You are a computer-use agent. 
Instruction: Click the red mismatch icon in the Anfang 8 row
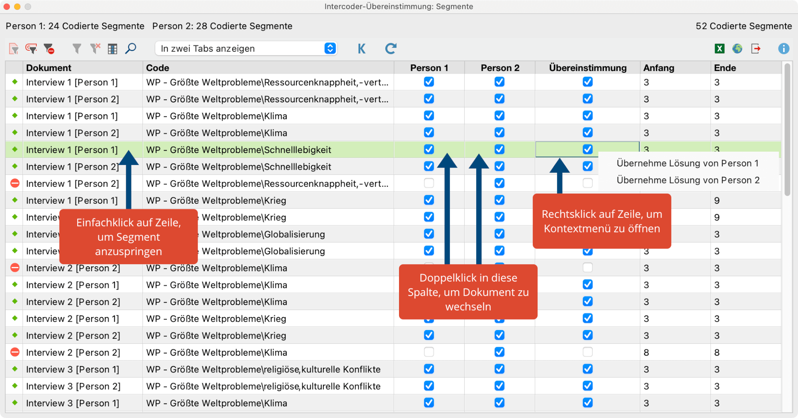[15, 352]
